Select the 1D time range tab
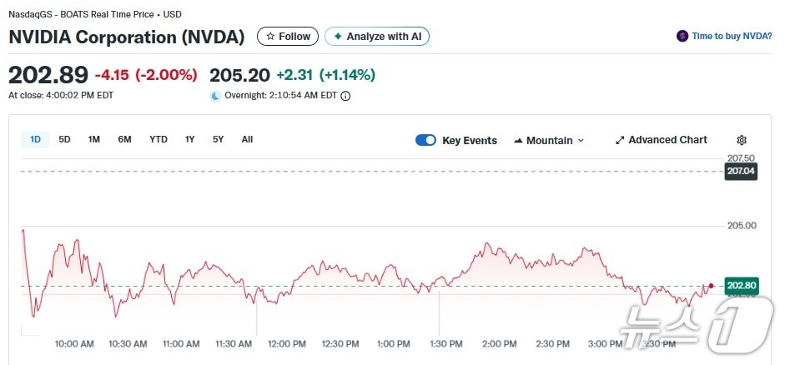 tap(35, 139)
